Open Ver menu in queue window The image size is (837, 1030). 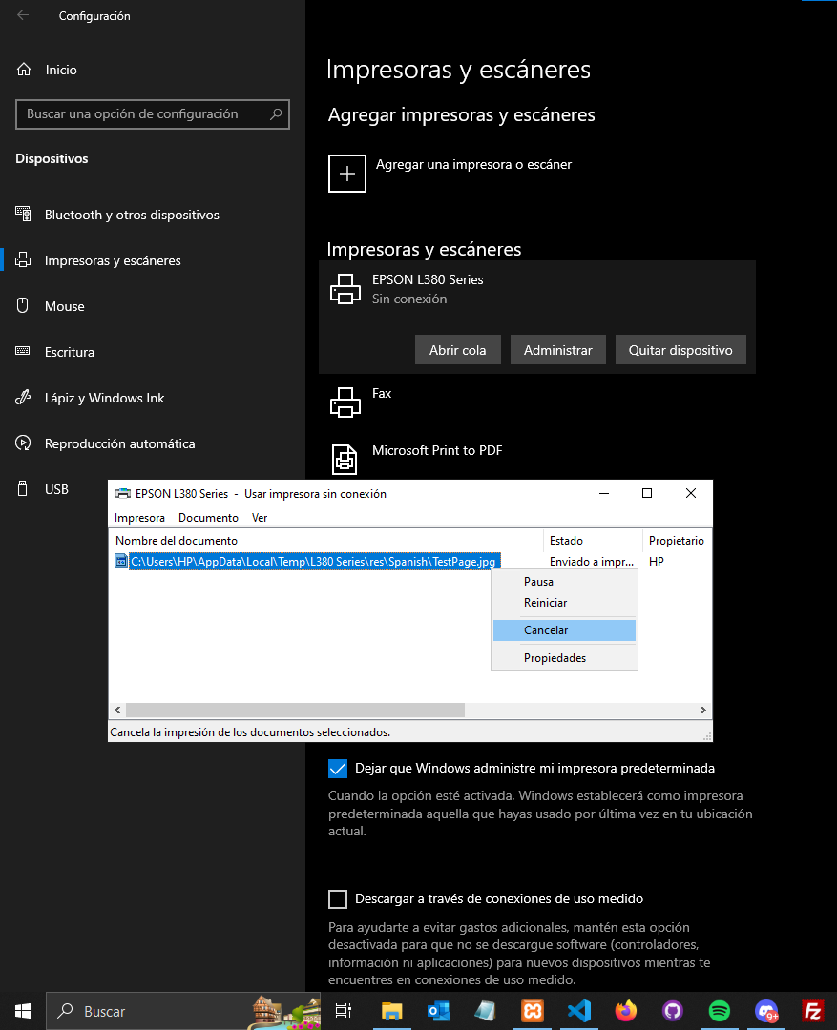pyautogui.click(x=259, y=518)
